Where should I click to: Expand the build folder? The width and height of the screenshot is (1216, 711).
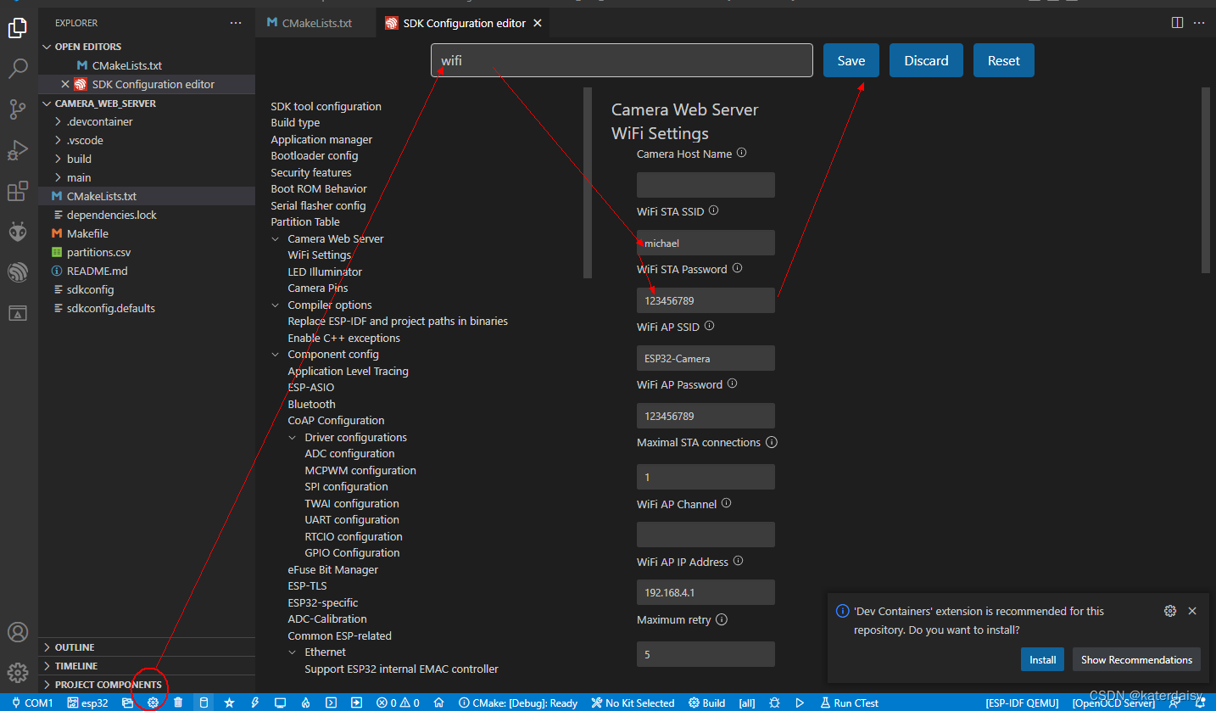pyautogui.click(x=147, y=159)
